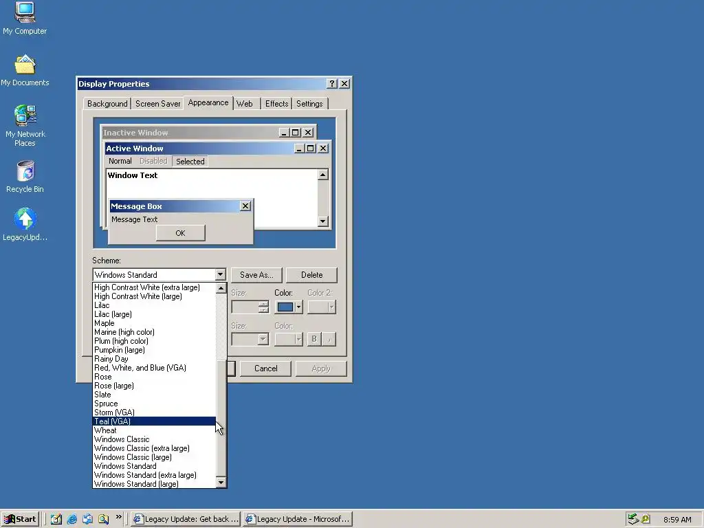The width and height of the screenshot is (704, 528).
Task: Click preview scrollbar up arrow
Action: pos(323,175)
